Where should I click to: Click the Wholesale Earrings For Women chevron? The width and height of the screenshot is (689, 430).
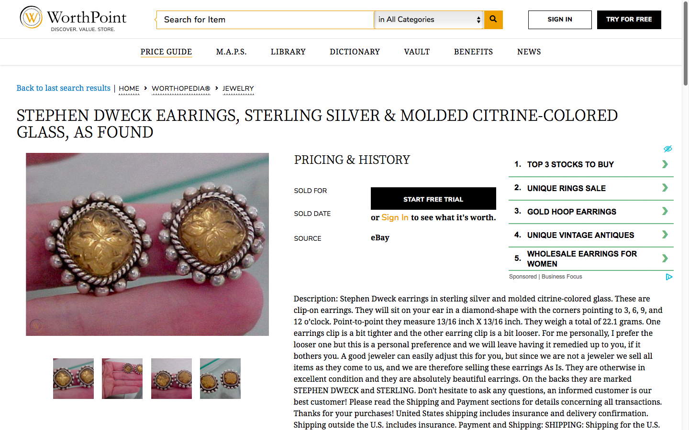coord(665,258)
